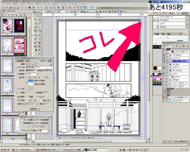This screenshot has width=190, height=152.
Task: Enable auto-select layer at click position
Action: [x=22, y=120]
